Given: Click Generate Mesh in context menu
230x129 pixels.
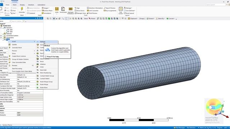Looking at the screenshot, I should [x=22, y=48].
